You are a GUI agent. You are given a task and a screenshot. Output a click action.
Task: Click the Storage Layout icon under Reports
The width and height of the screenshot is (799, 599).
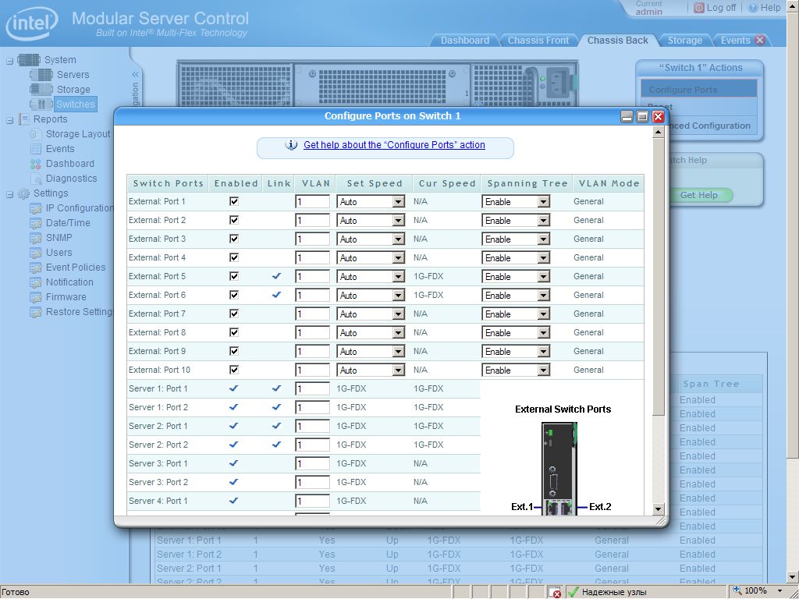pyautogui.click(x=36, y=134)
